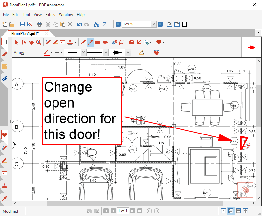262x216 pixels.
Task: Select the Marker highlighter tool
Action: click(x=55, y=42)
